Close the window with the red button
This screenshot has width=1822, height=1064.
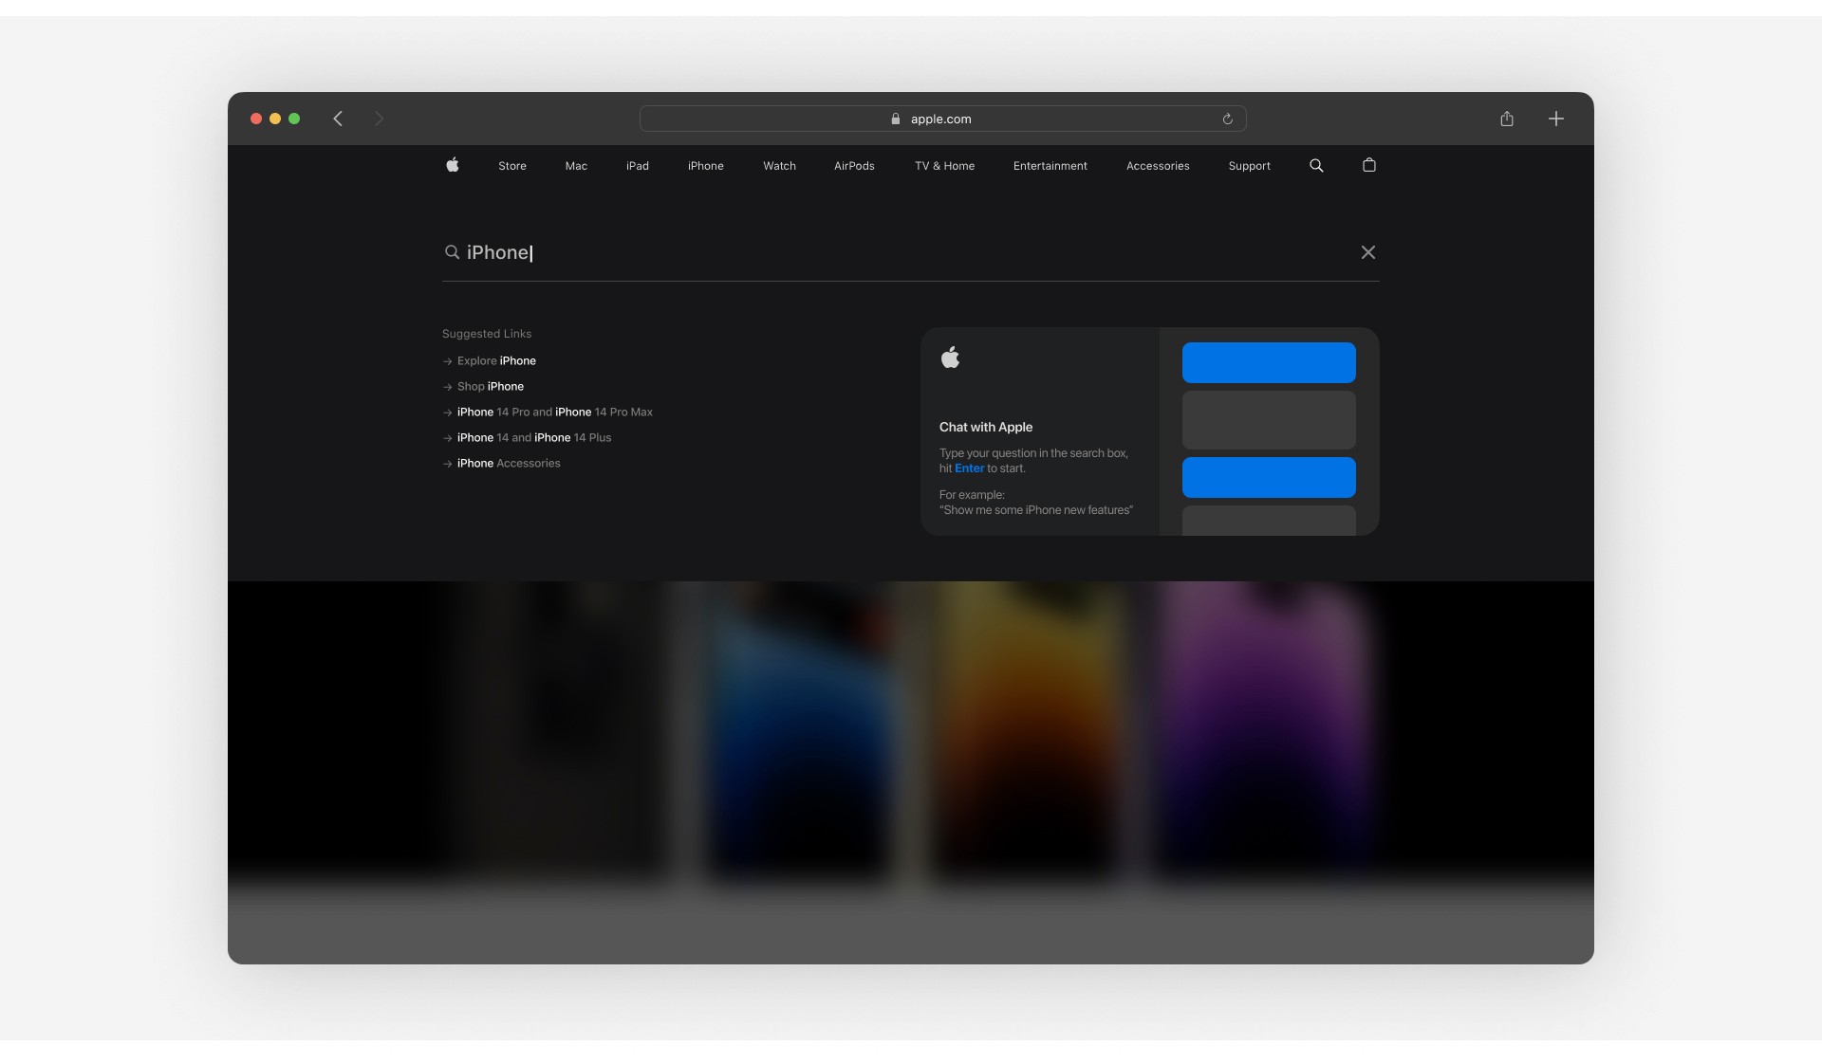pos(256,119)
